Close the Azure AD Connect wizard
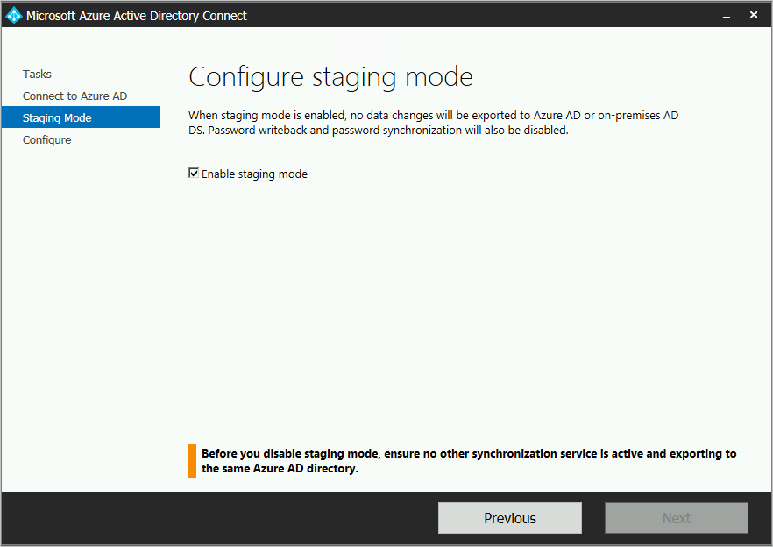The width and height of the screenshot is (773, 547). tap(754, 15)
